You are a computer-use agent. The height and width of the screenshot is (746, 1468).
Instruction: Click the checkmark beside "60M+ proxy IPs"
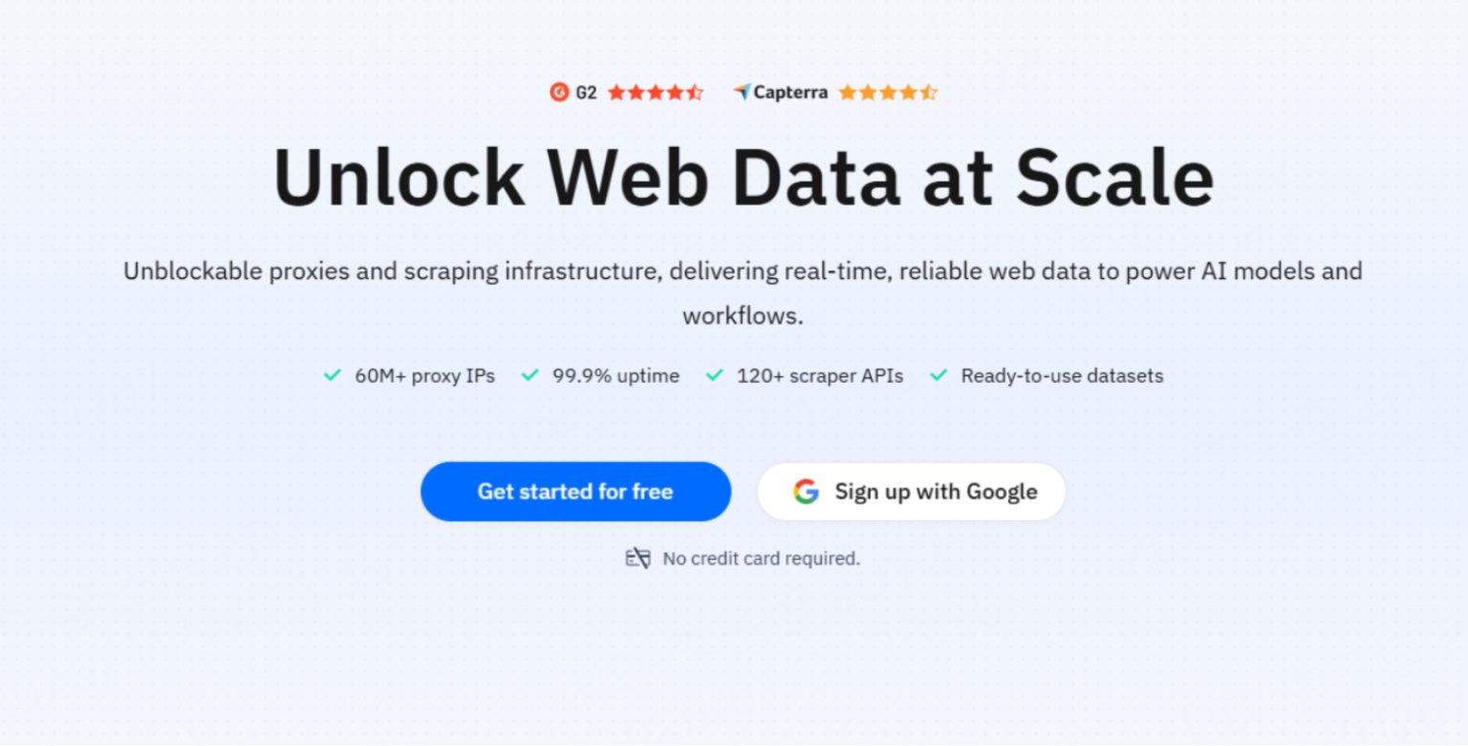(x=330, y=375)
